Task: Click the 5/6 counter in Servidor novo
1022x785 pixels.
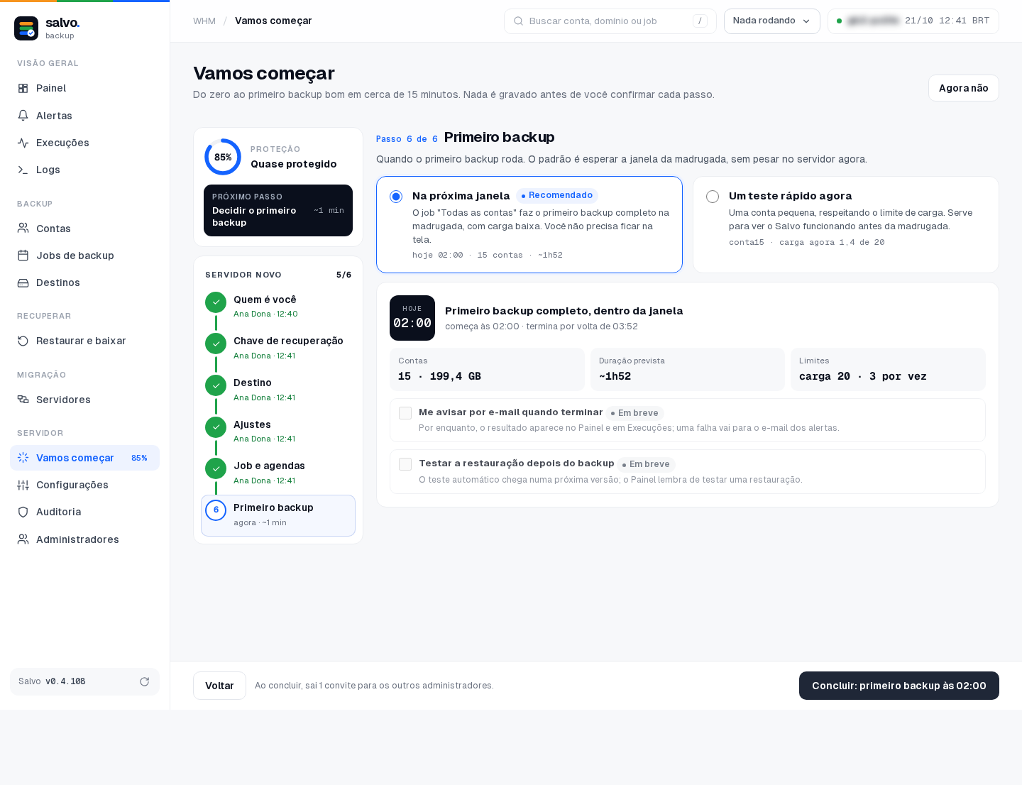Action: [x=344, y=275]
